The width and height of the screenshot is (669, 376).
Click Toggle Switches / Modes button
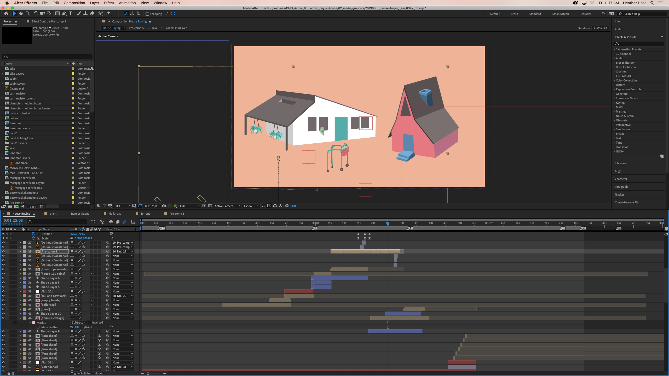(x=87, y=373)
